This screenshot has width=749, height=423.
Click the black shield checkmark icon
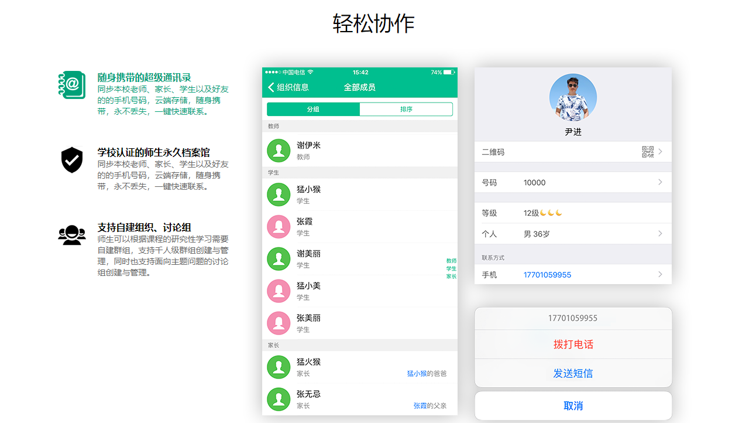pyautogui.click(x=72, y=160)
